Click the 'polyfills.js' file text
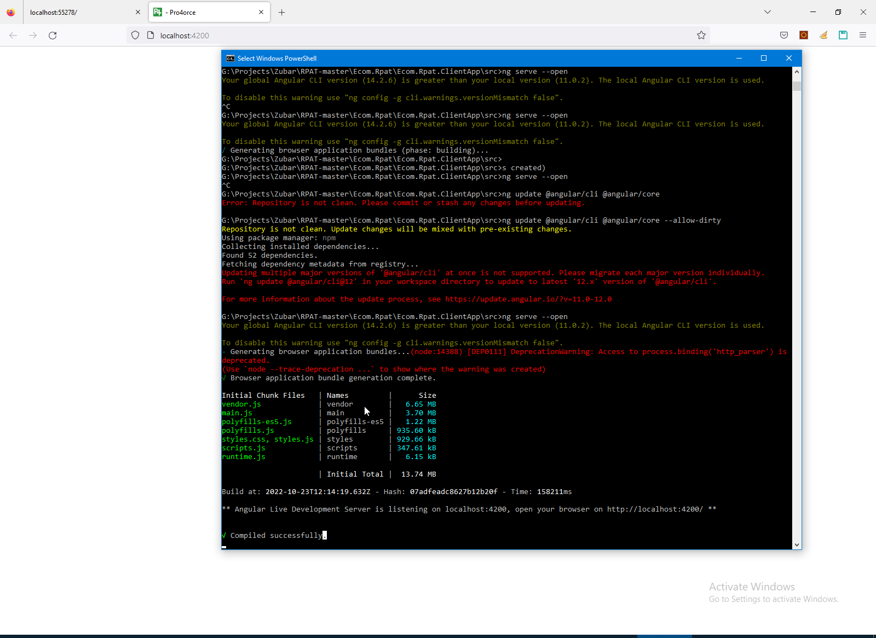 click(x=248, y=431)
